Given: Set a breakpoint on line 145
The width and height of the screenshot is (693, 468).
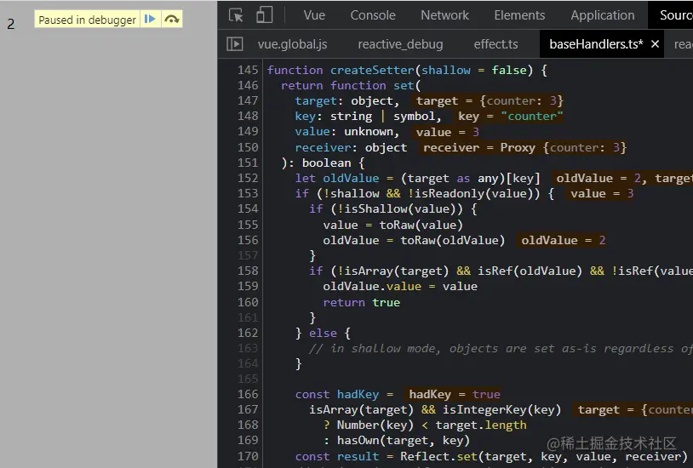Looking at the screenshot, I should point(248,70).
